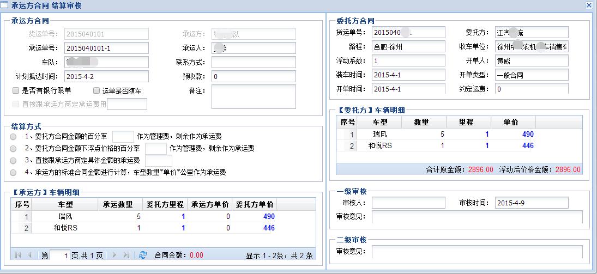Select settlement method 1 radio button
597x274 pixels.
click(13, 136)
